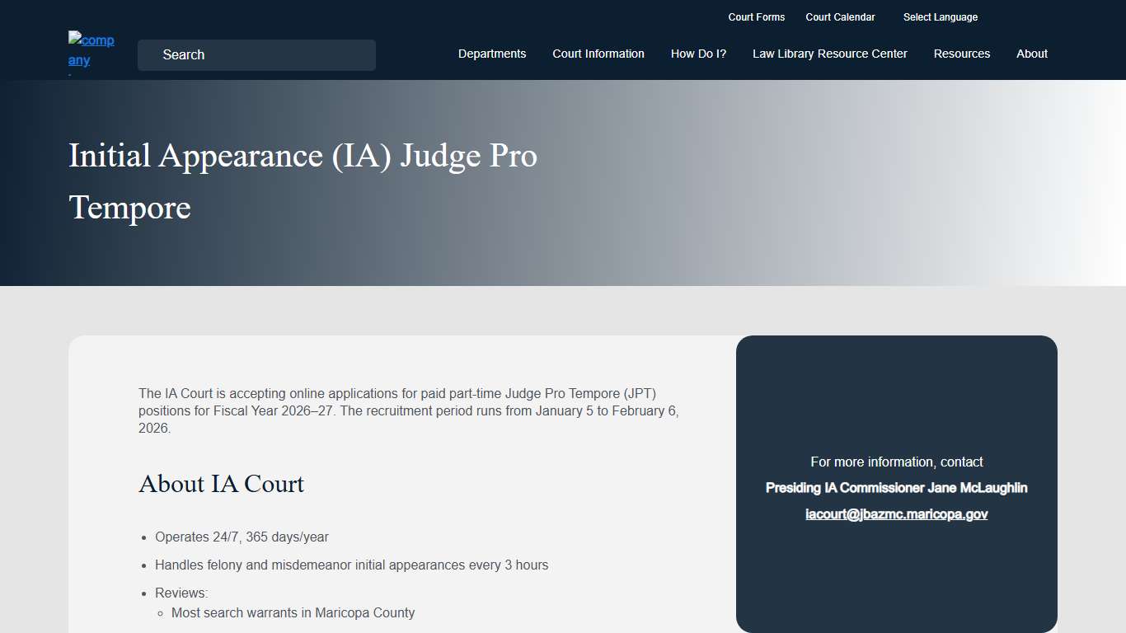Click 'Most search warrants in Maricopa County' text
1126x633 pixels.
pyautogui.click(x=293, y=612)
